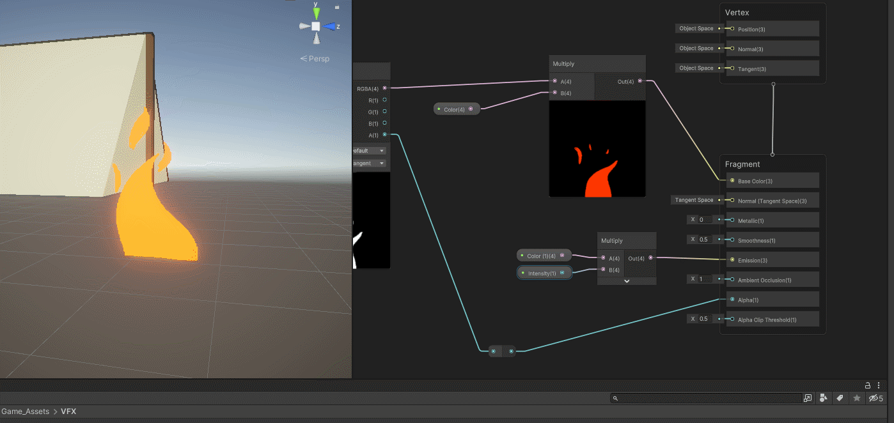Select the Smoothness(1) fragment block

pyautogui.click(x=772, y=240)
